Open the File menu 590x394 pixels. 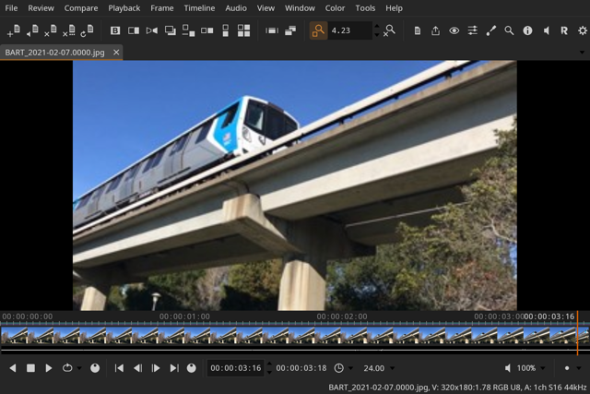tap(11, 8)
